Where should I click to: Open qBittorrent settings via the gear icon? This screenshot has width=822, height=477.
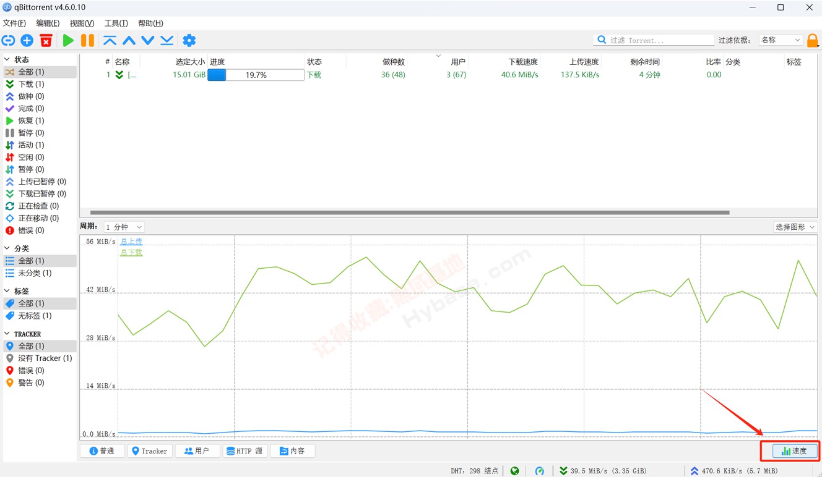coord(189,40)
